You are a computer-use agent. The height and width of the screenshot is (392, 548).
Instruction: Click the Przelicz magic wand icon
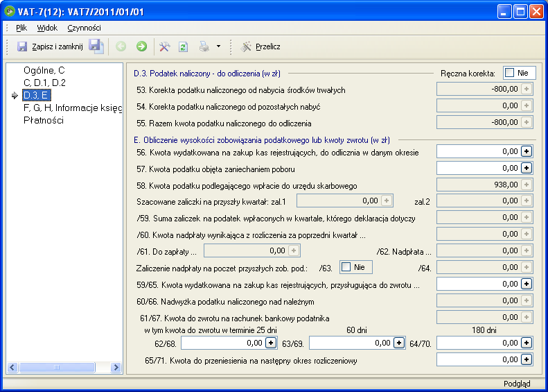pyautogui.click(x=246, y=46)
